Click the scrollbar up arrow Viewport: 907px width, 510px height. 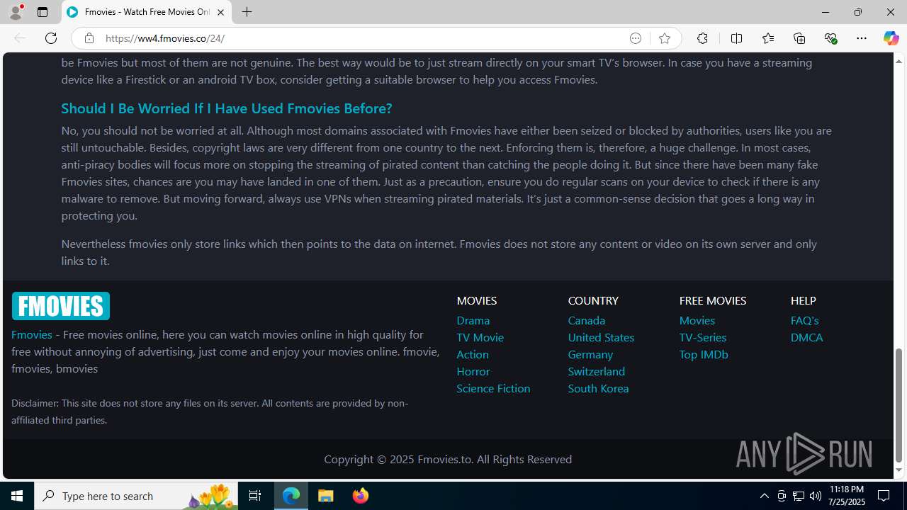pyautogui.click(x=898, y=61)
